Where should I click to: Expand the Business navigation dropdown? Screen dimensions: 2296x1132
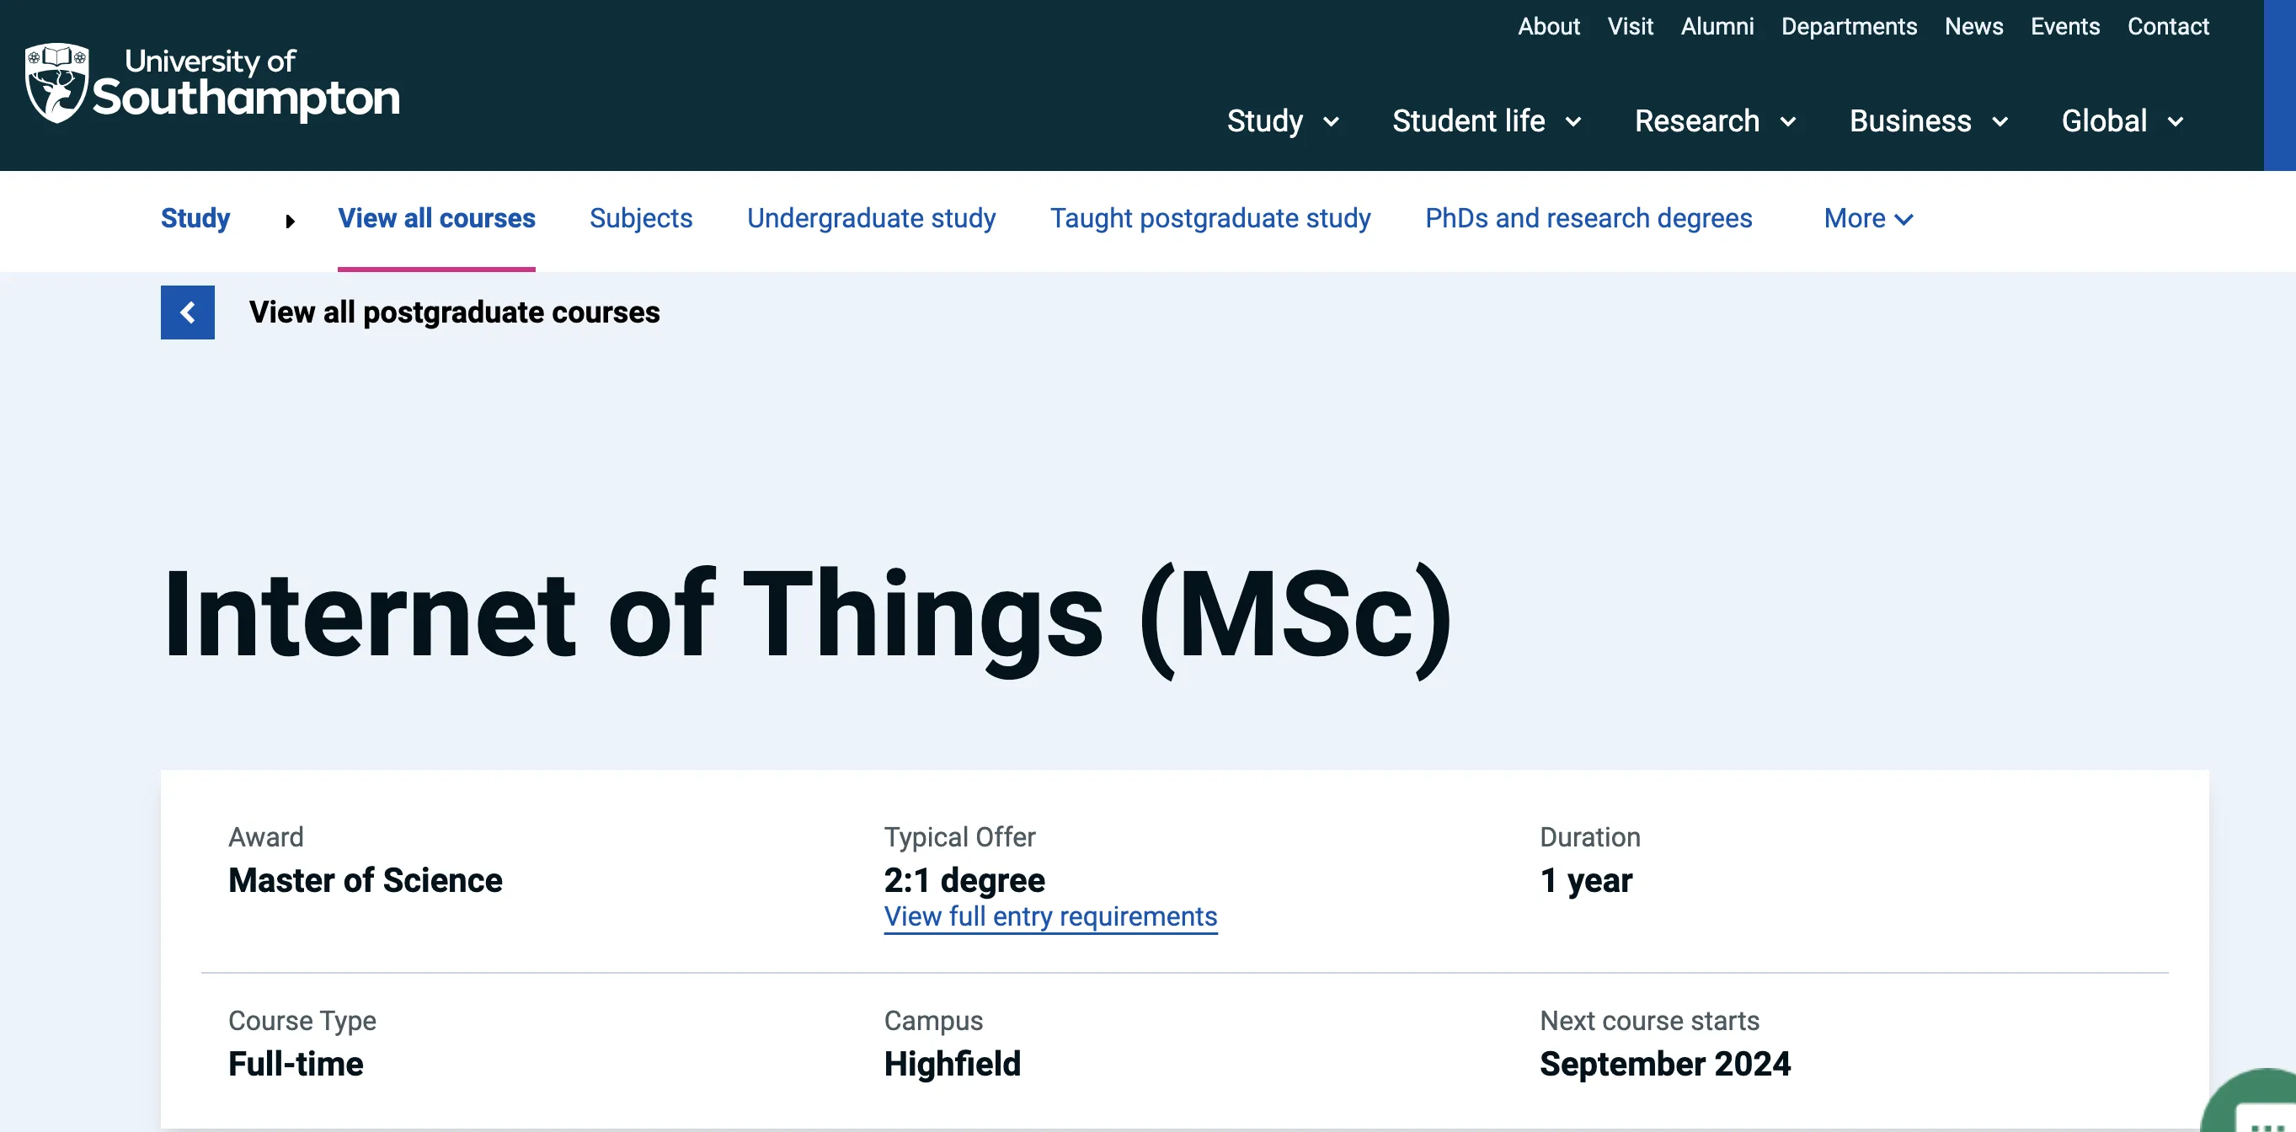coord(1928,120)
